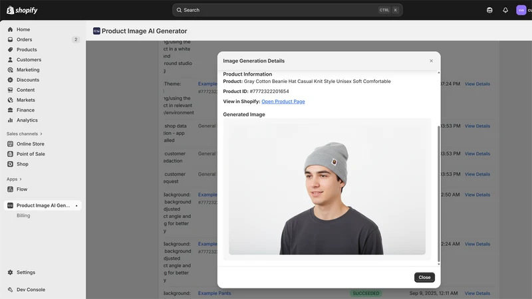Click the Image Generation Details title
The height and width of the screenshot is (299, 532).
point(254,61)
